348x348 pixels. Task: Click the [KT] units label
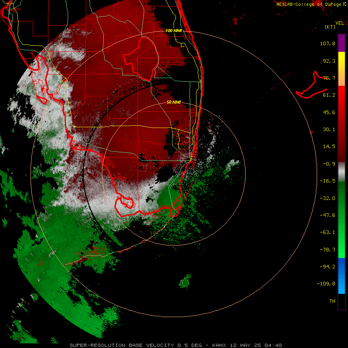[x=330, y=27]
